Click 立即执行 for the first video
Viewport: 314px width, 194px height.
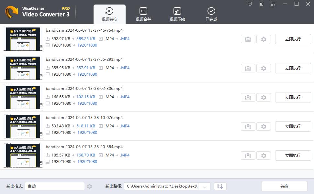pos(293,39)
